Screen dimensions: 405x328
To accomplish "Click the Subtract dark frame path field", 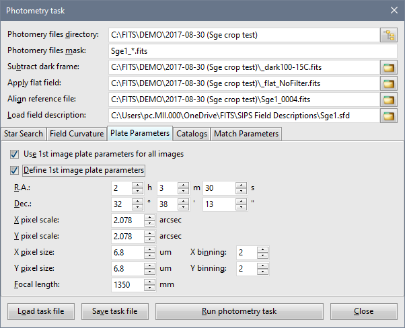I will (x=244, y=67).
